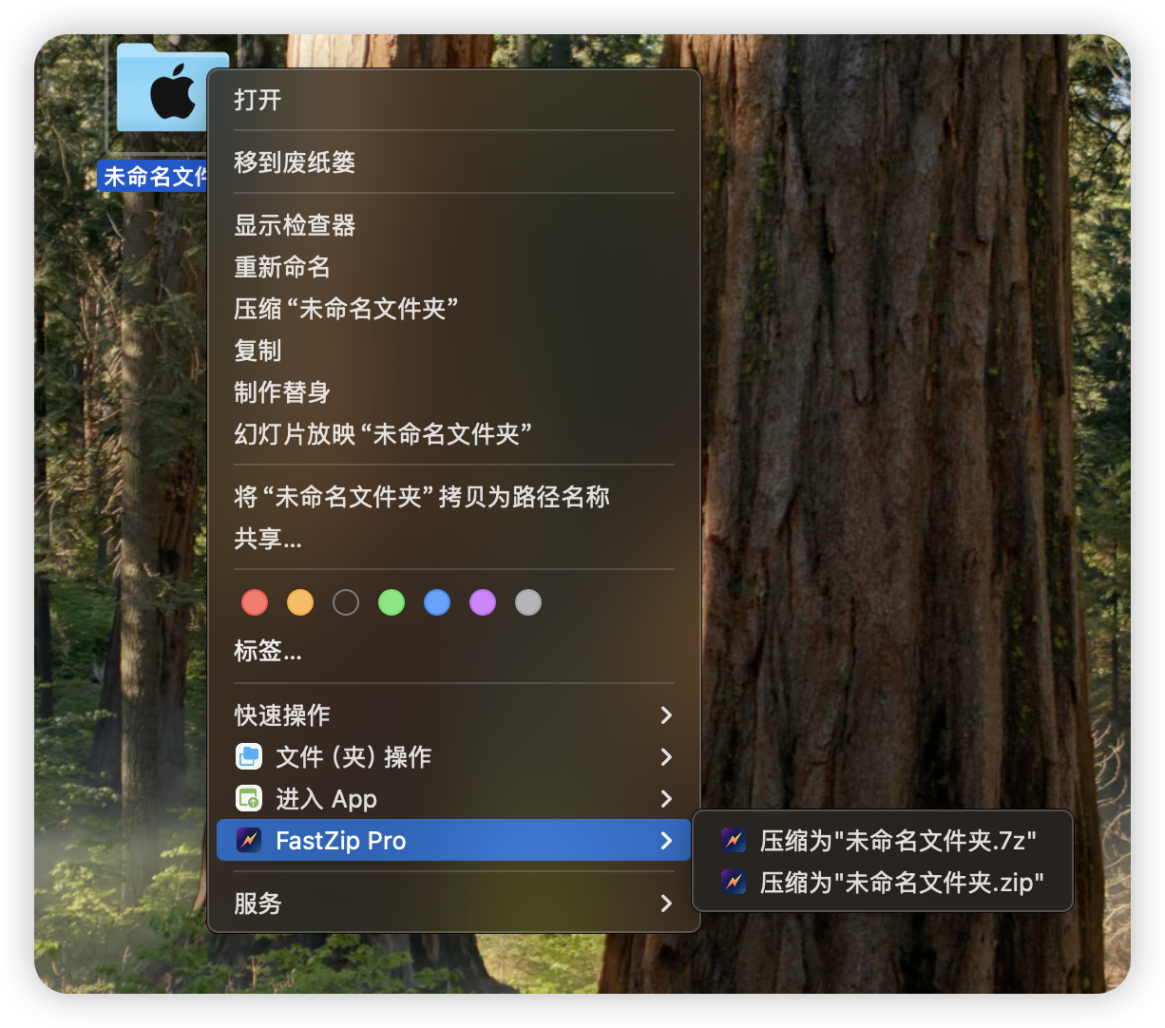Apply the red color tag

click(x=255, y=602)
